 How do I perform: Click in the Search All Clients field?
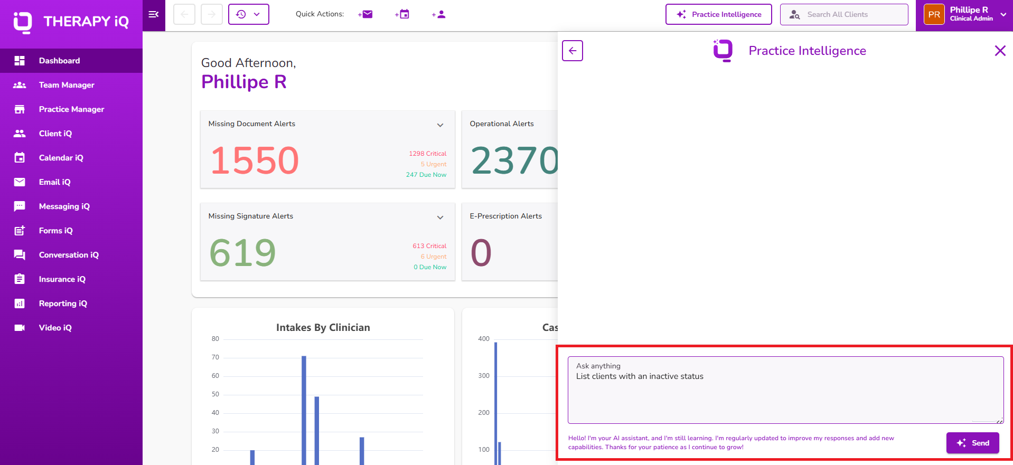[844, 14]
